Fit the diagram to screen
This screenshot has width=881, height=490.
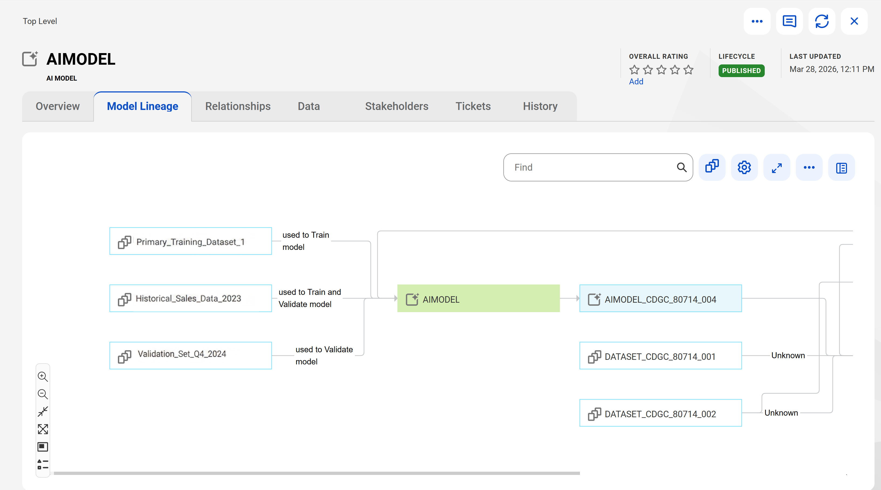pyautogui.click(x=43, y=429)
